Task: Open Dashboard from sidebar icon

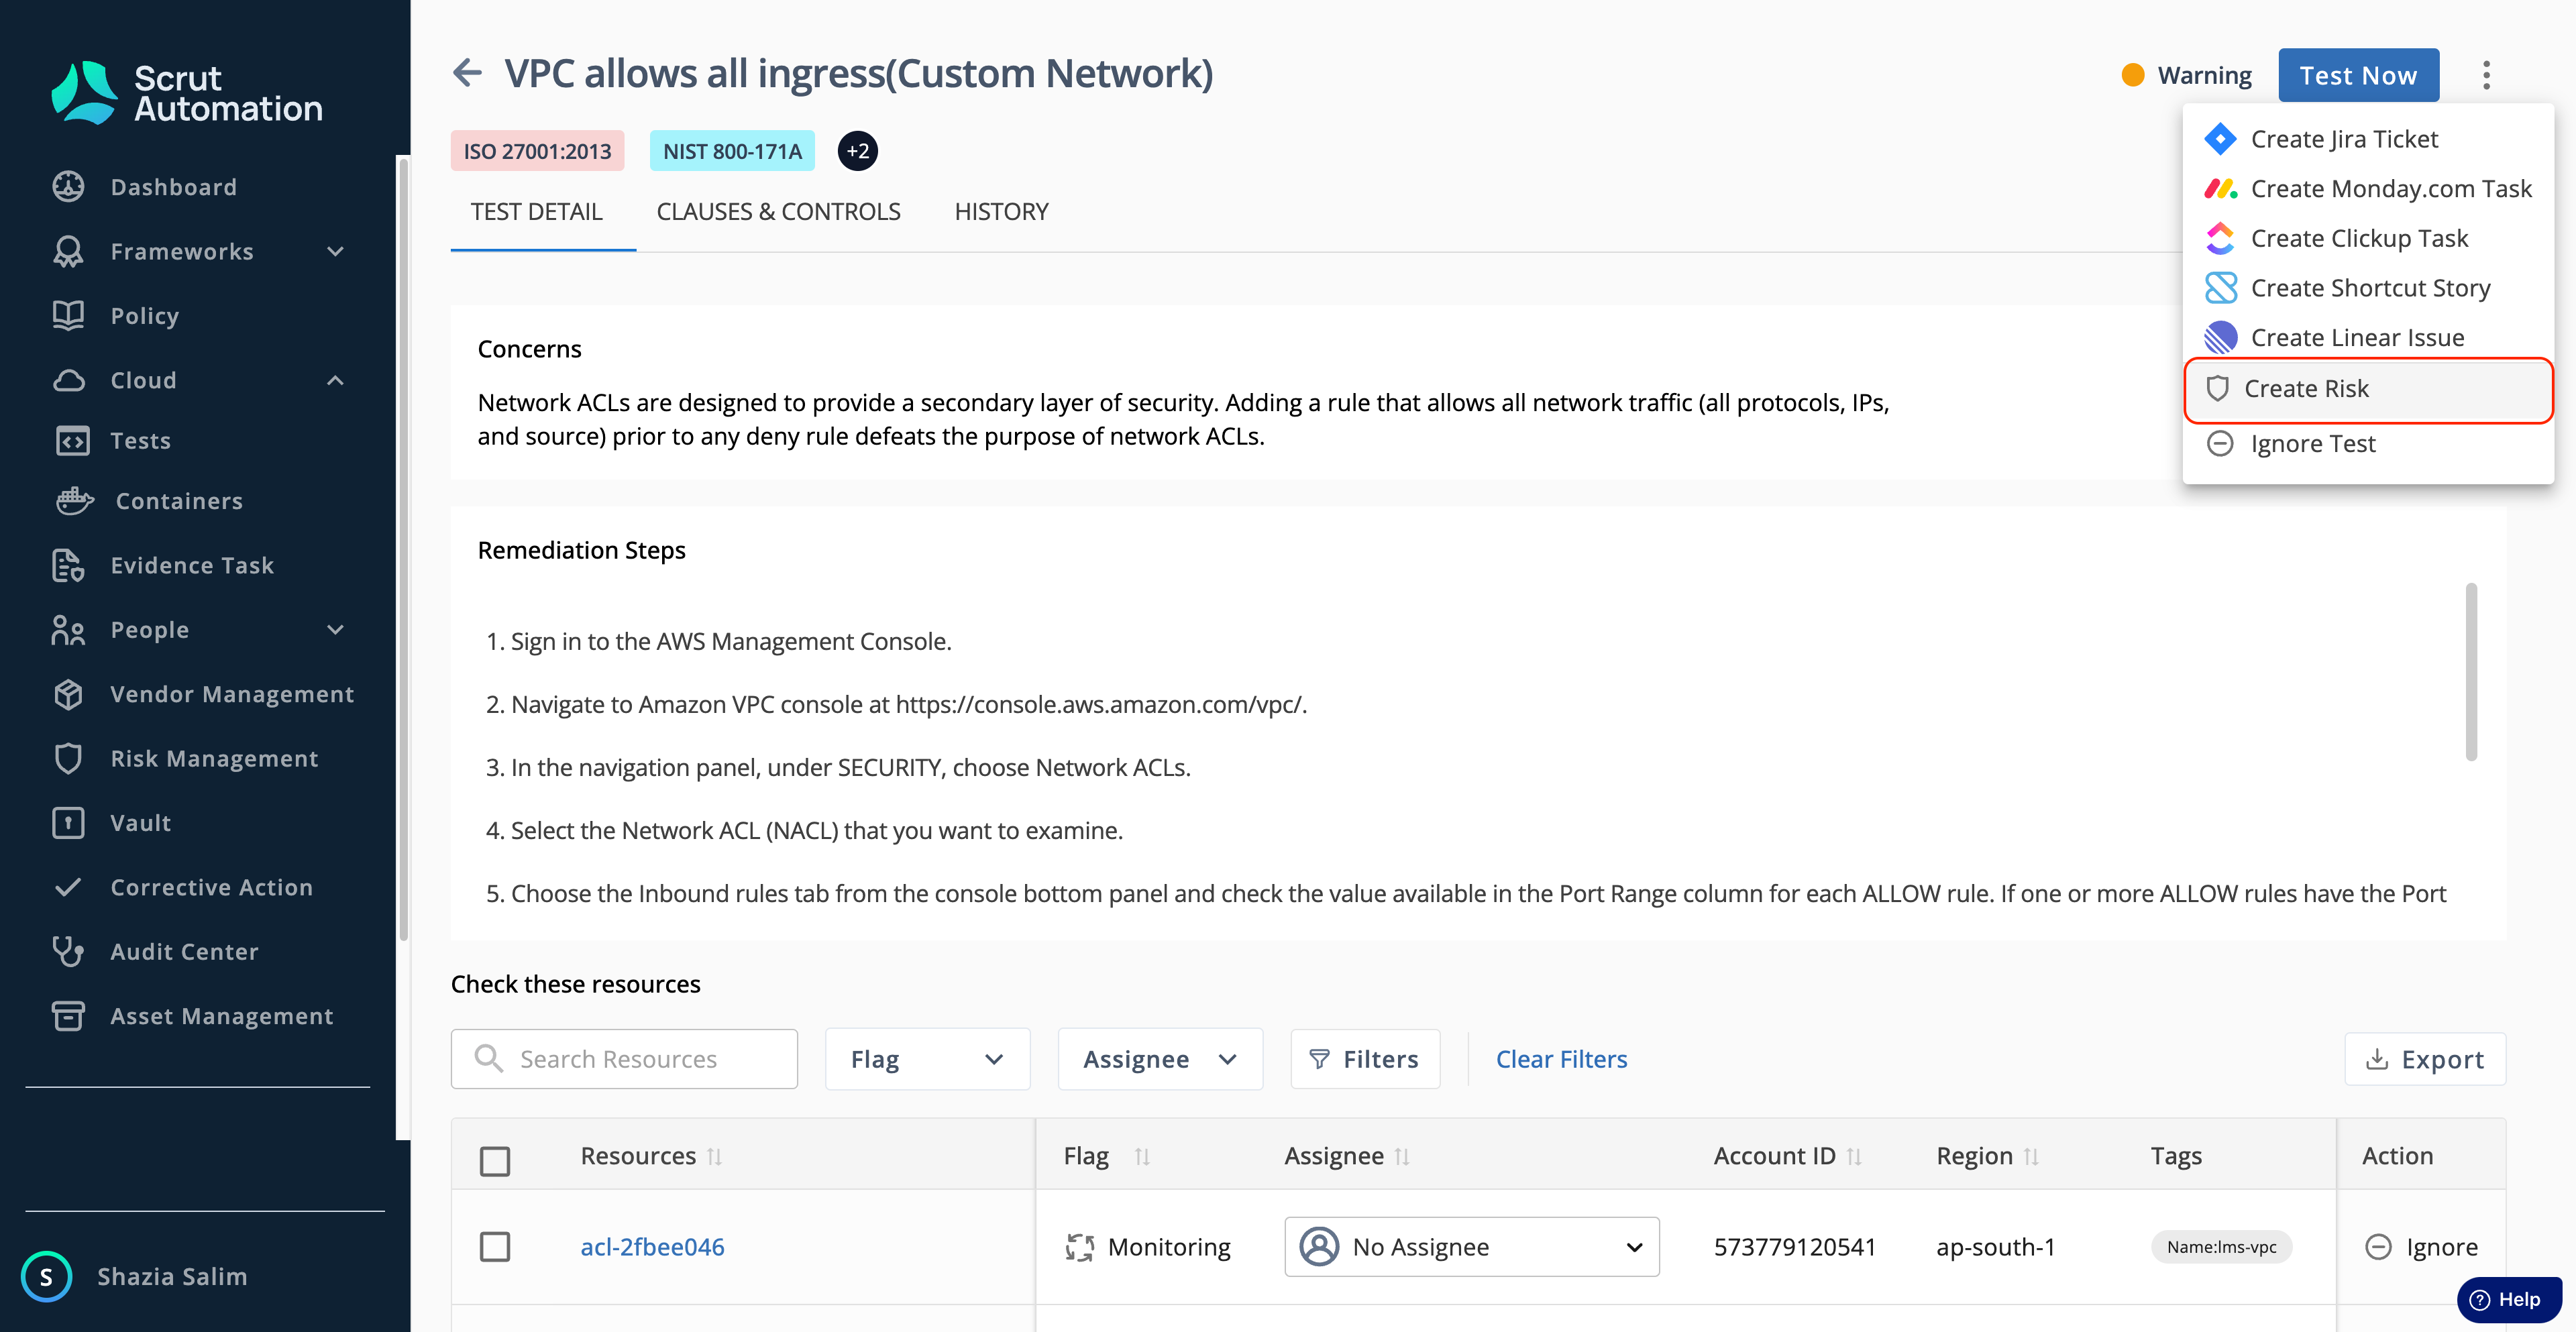Action: click(x=68, y=187)
